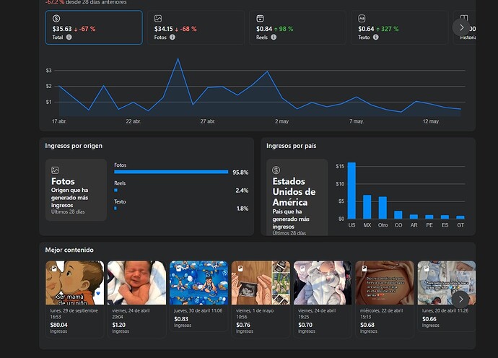Click the Texto 1.8% bar
The height and width of the screenshot is (358, 498).
point(115,209)
